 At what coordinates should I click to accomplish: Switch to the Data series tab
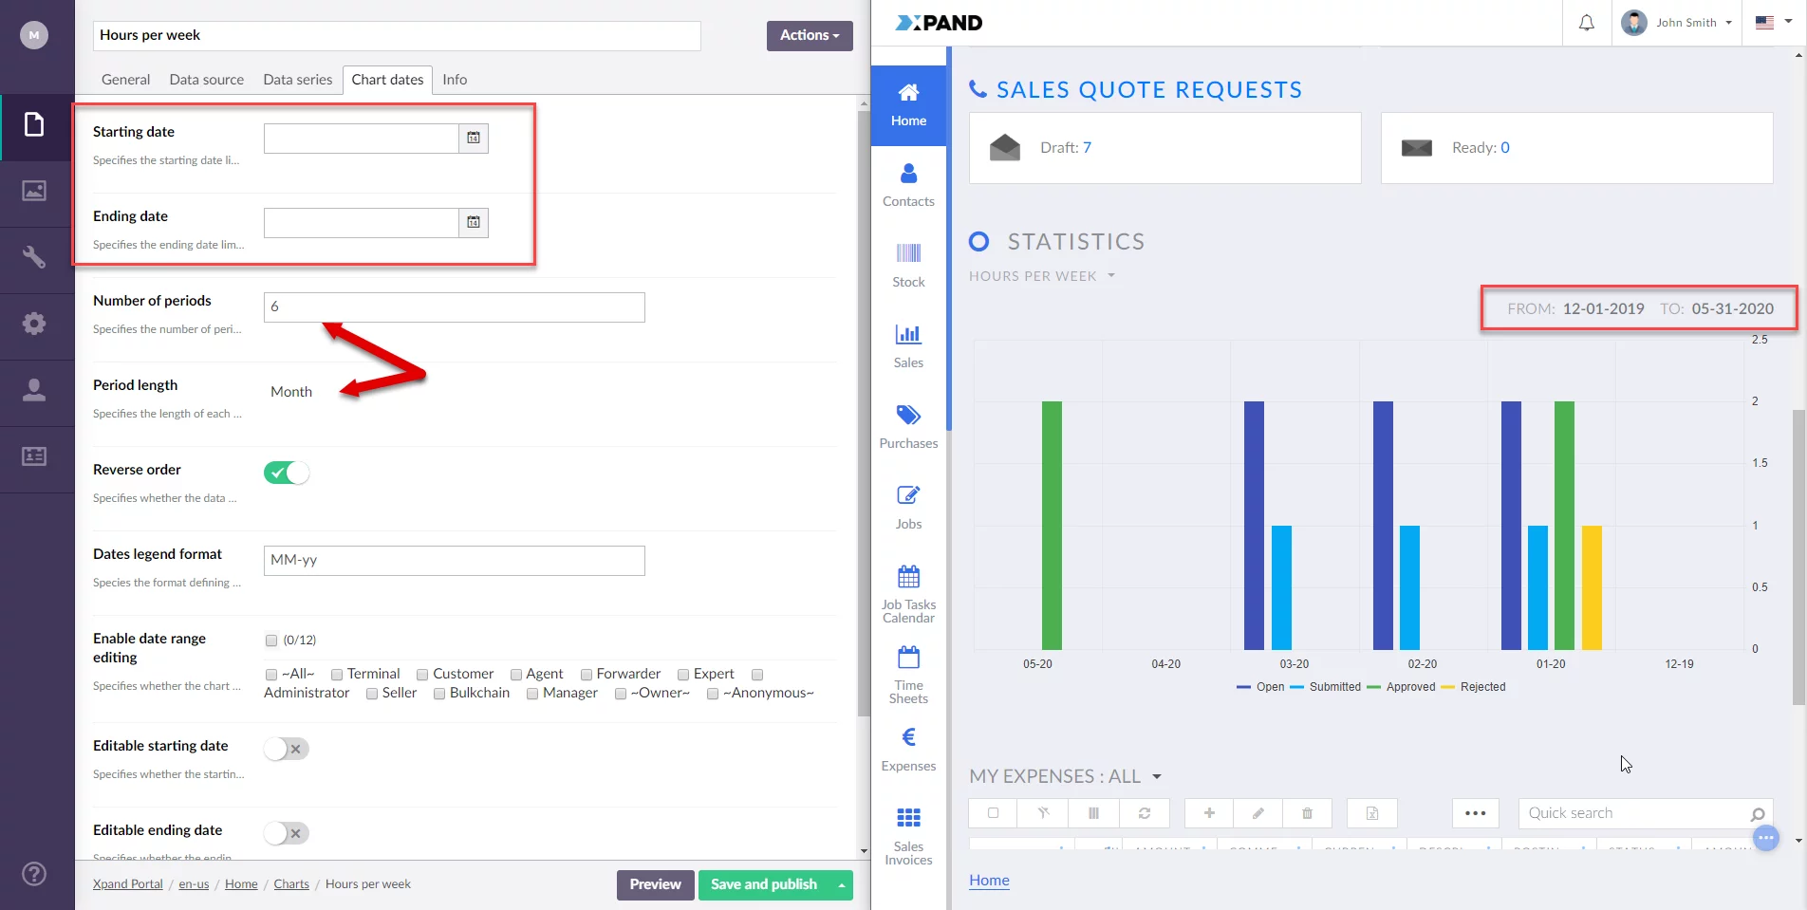[x=297, y=80]
